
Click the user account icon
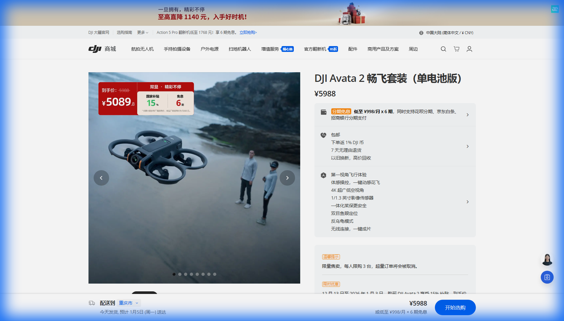coord(469,49)
